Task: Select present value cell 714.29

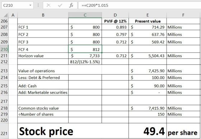Action: 148,27
